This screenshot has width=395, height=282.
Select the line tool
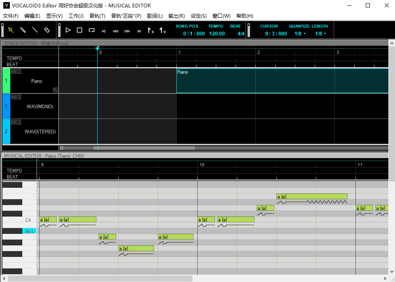35,30
